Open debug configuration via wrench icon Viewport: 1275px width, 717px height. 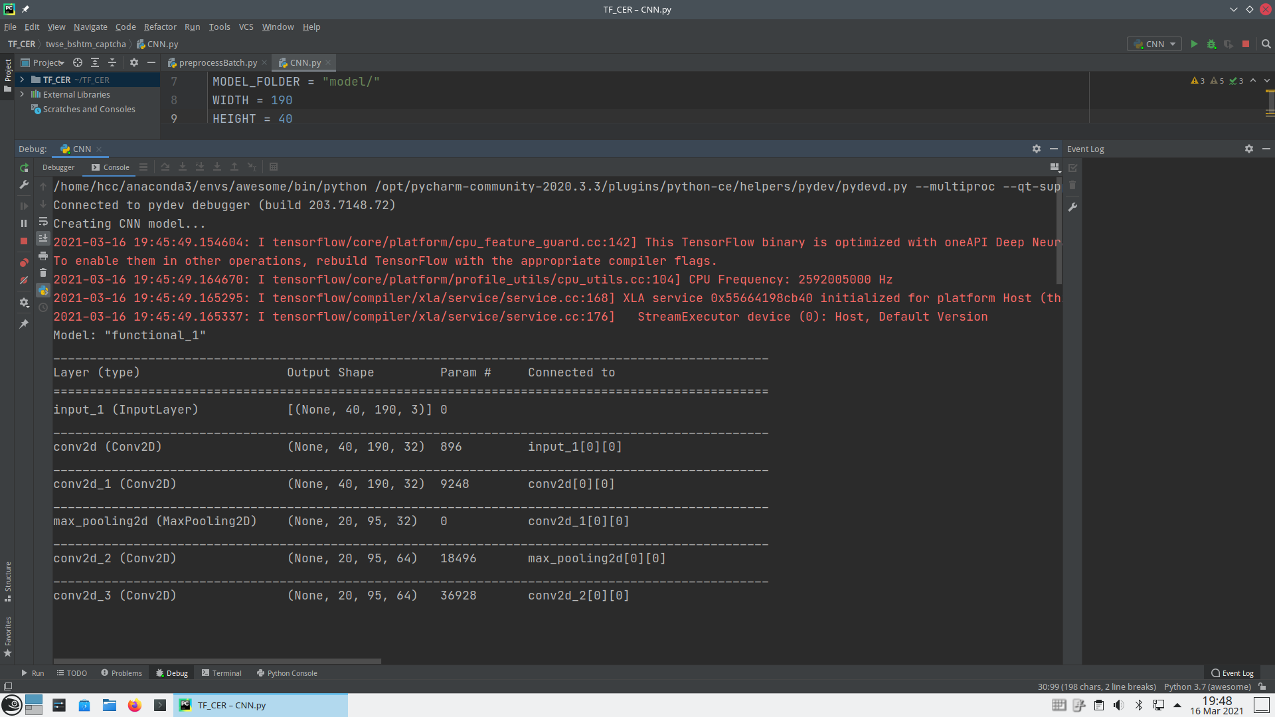(x=24, y=185)
